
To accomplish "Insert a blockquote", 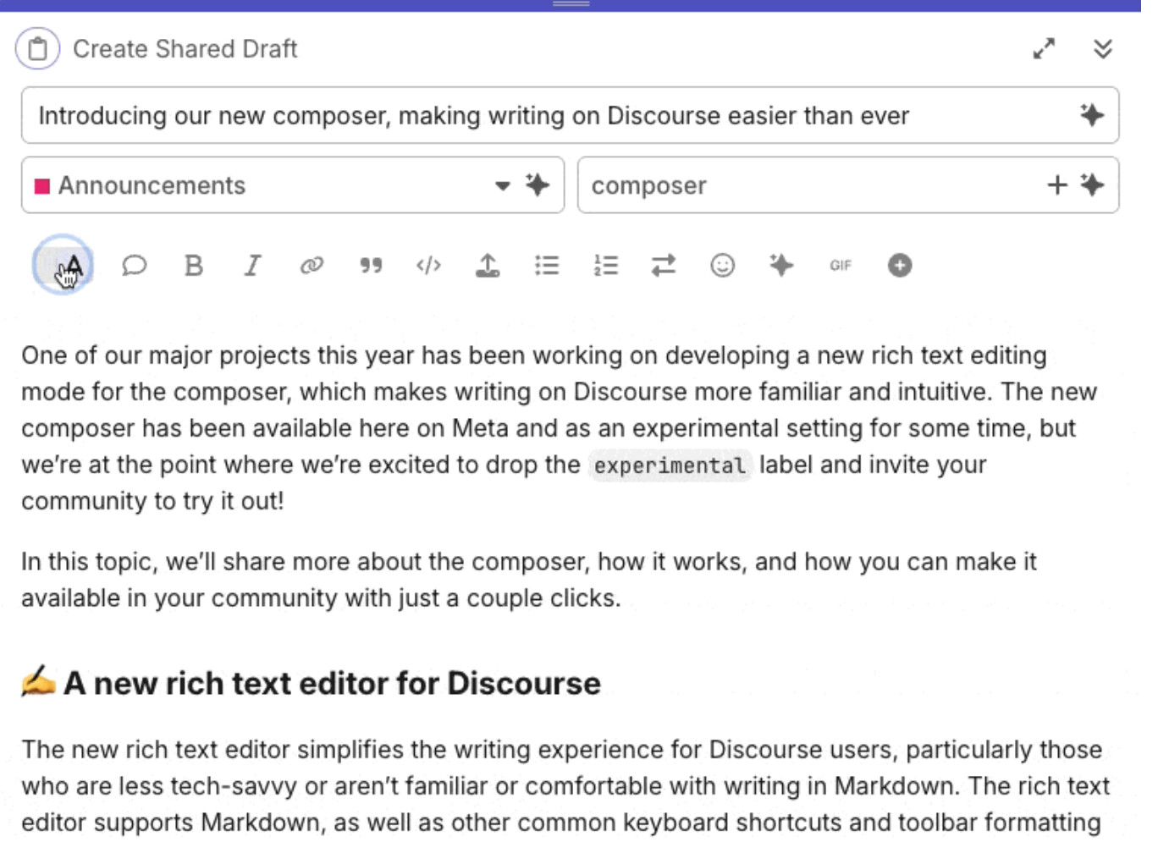I will coord(371,266).
